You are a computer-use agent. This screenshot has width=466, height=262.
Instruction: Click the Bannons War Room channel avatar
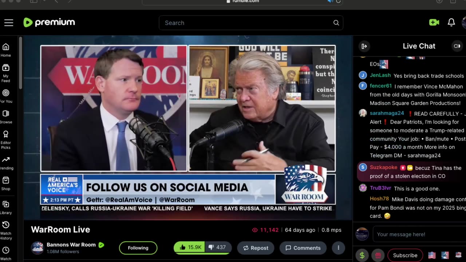coord(37,248)
